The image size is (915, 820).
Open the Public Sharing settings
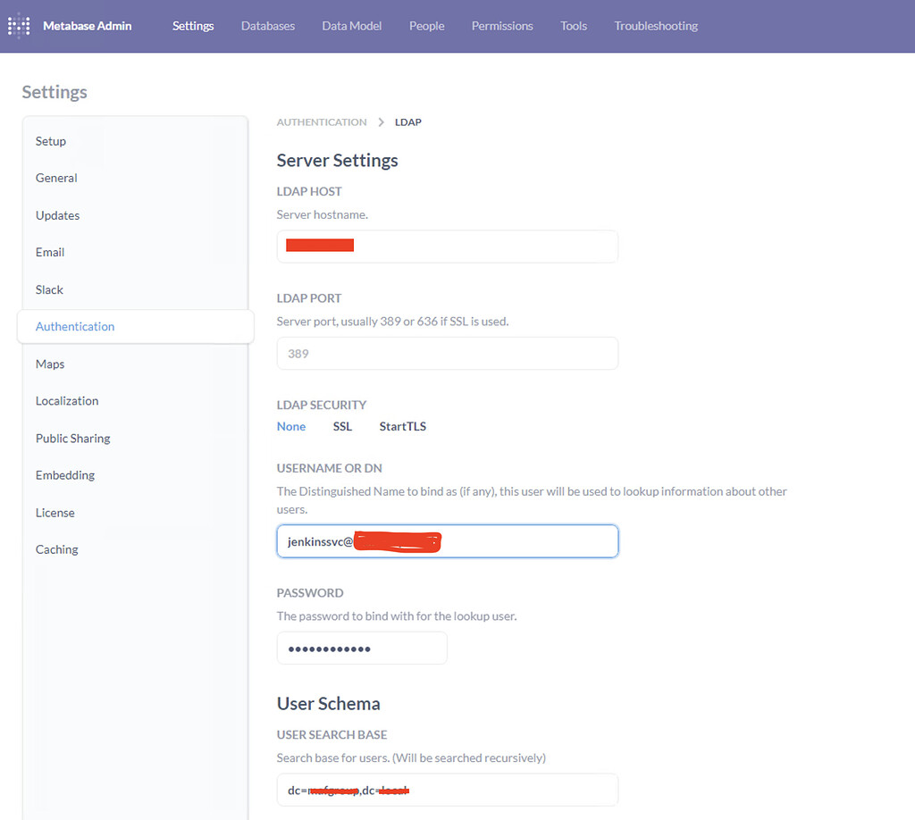72,438
